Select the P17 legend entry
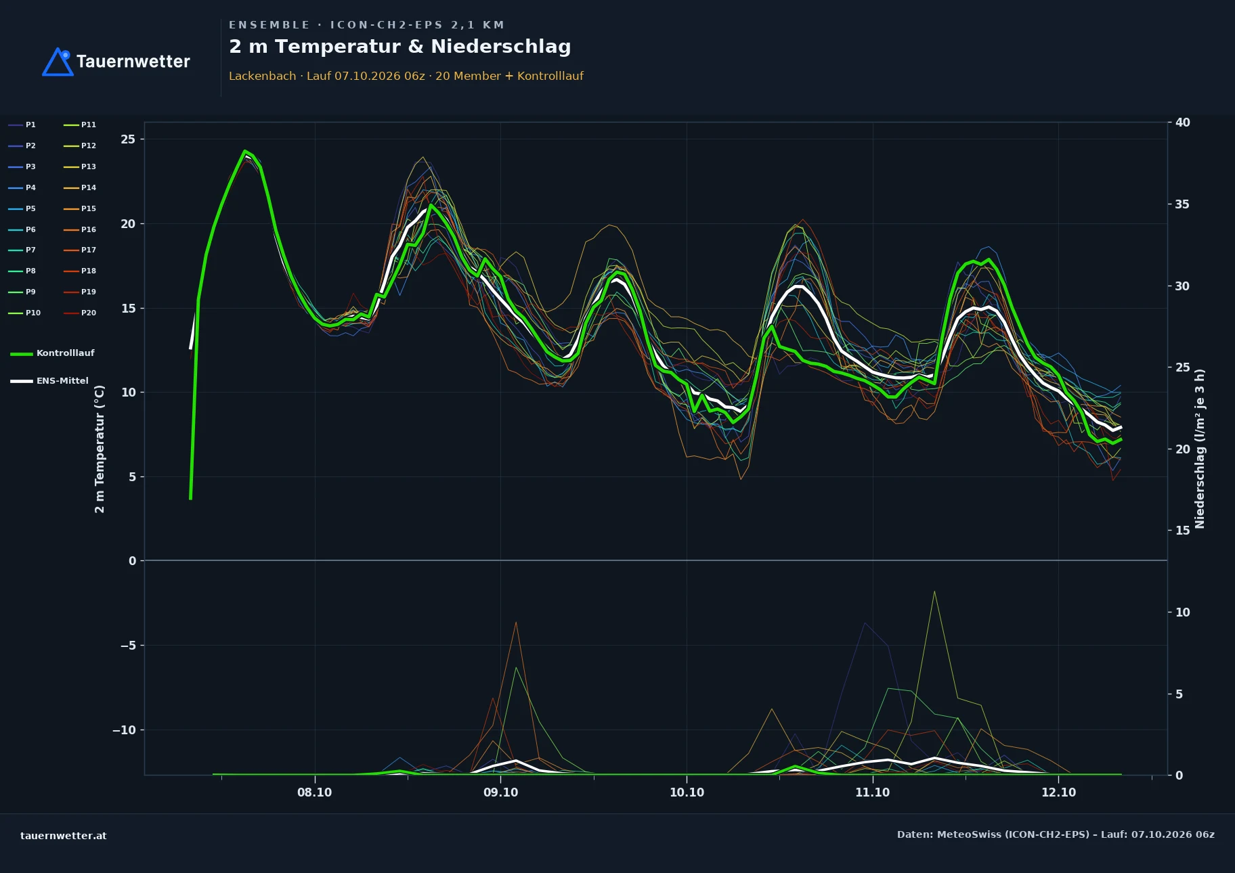The width and height of the screenshot is (1235, 873). (80, 250)
